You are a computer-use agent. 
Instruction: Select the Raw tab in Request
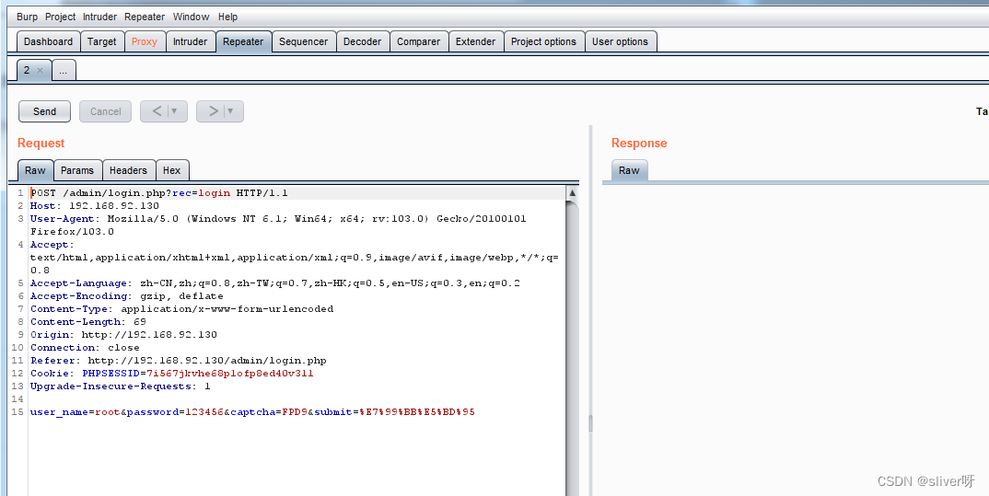tap(35, 170)
